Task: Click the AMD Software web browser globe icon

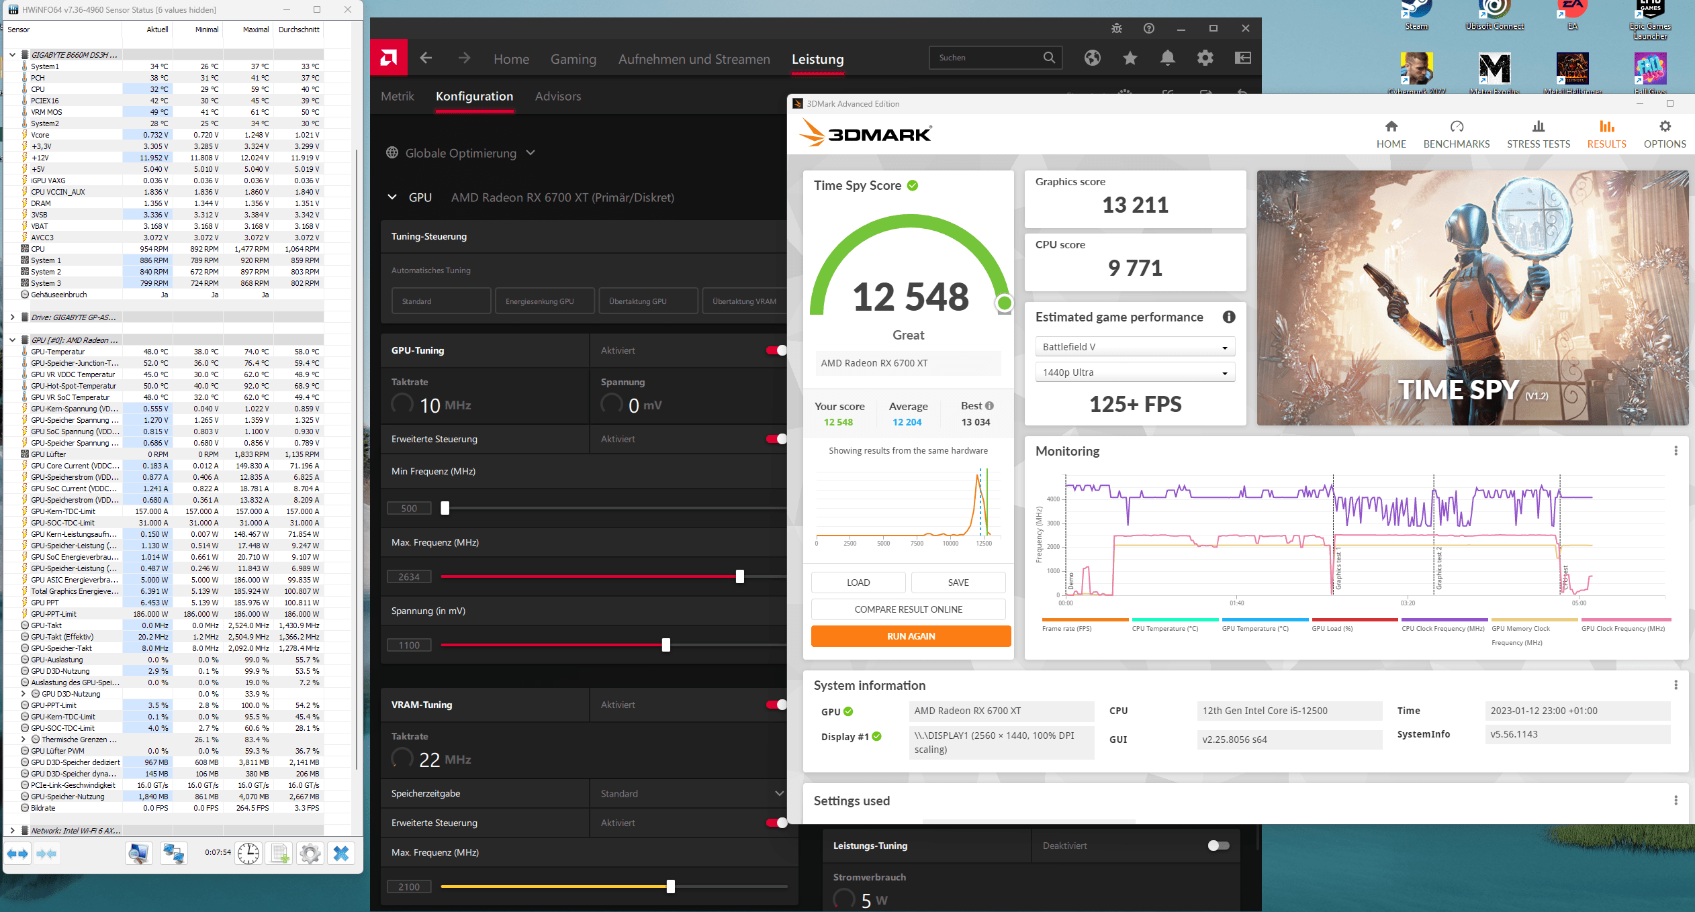Action: click(x=1092, y=58)
